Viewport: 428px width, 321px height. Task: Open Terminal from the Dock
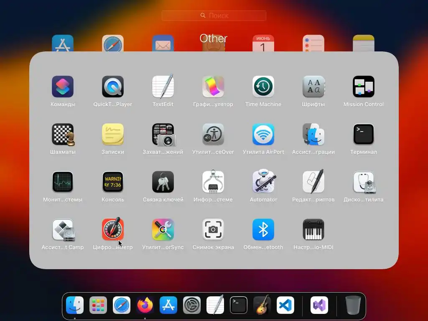pos(239,305)
